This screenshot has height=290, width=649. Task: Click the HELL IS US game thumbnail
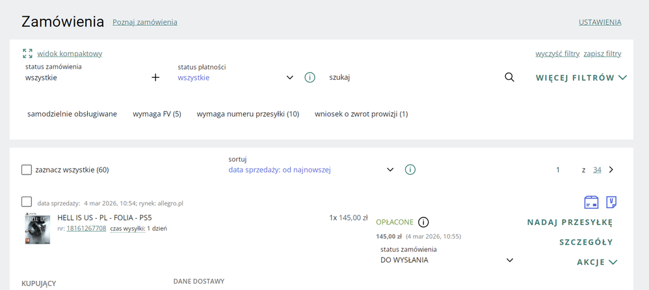coord(37,228)
